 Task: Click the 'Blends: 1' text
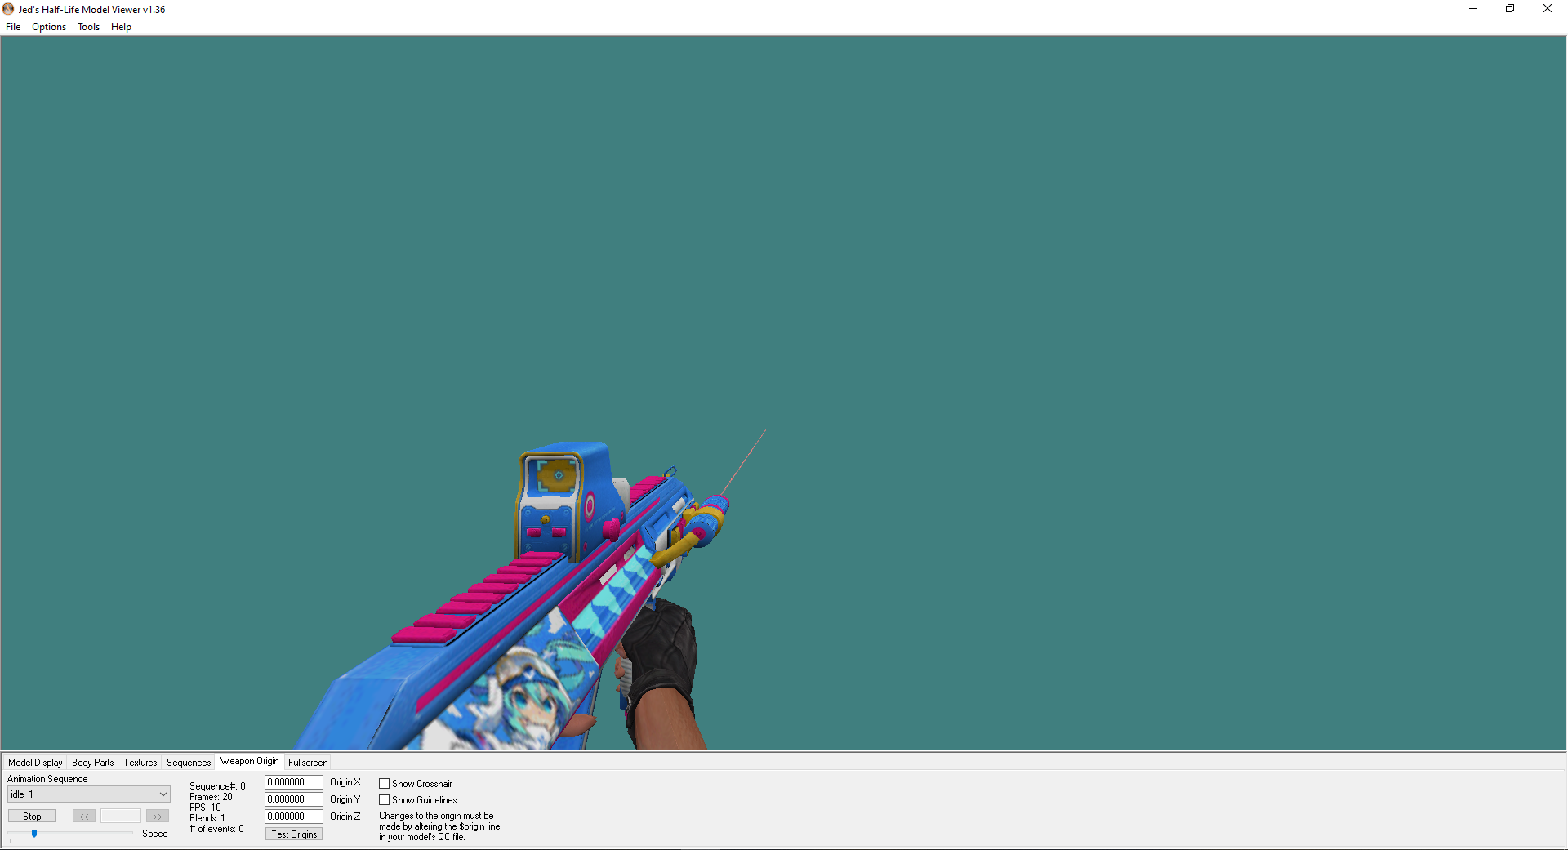pos(207,818)
